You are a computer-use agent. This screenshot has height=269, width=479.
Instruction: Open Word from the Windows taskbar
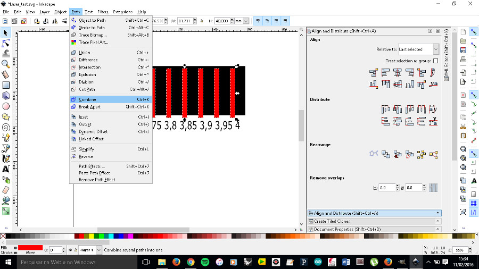[x=346, y=262]
